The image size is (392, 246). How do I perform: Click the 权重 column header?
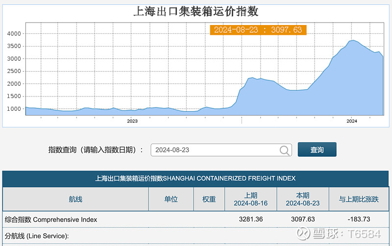point(209,199)
